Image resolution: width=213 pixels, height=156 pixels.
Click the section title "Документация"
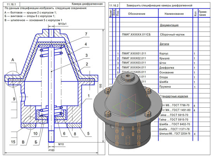[169, 25]
